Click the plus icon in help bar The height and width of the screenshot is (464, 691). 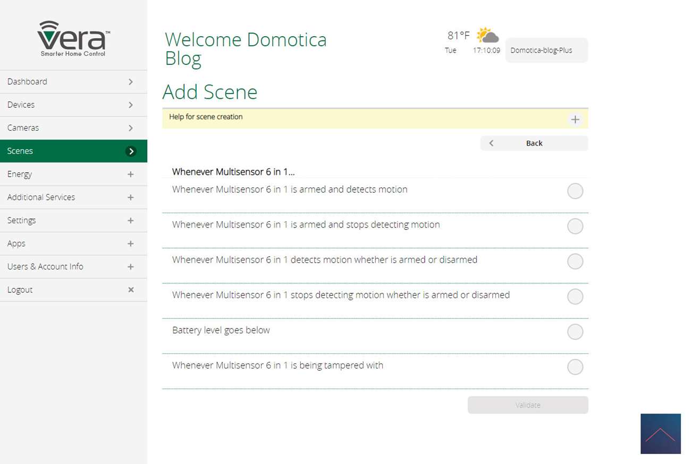[575, 120]
